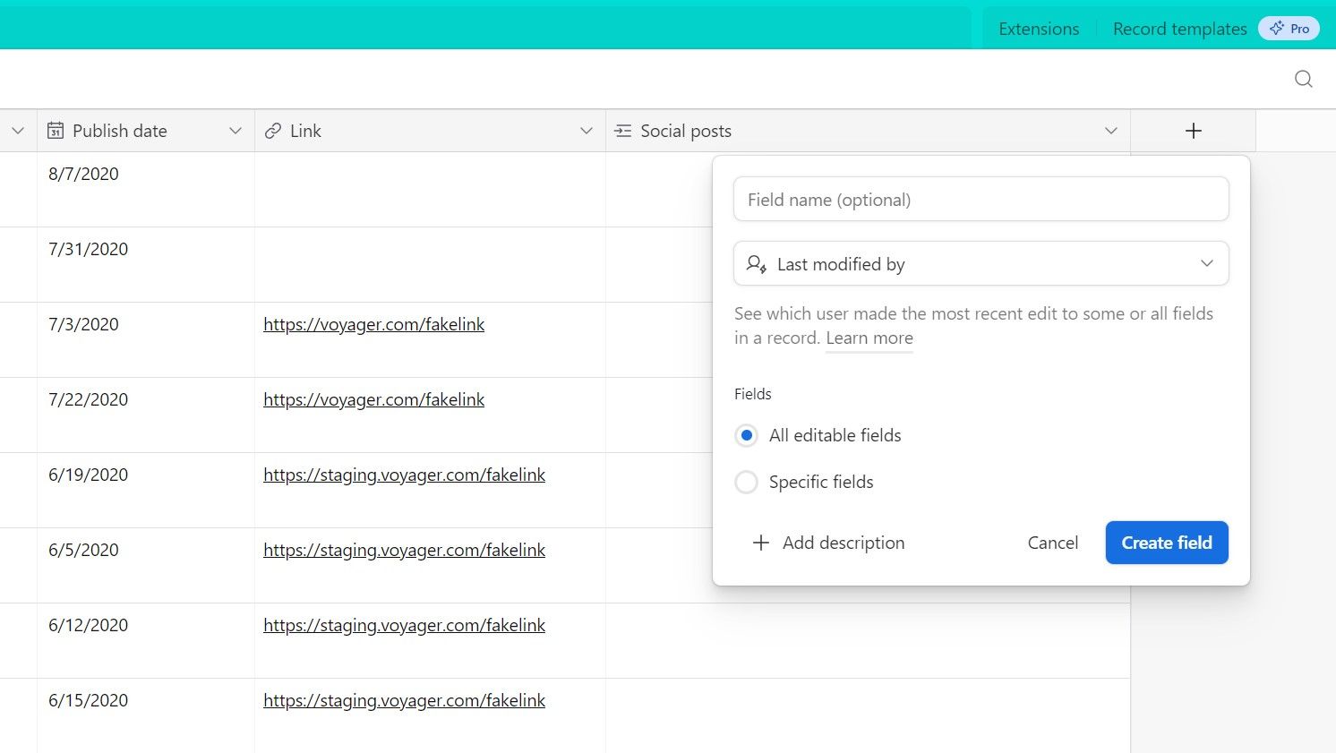Click the filter icon on Social posts header
The width and height of the screenshot is (1336, 753).
pyautogui.click(x=622, y=131)
